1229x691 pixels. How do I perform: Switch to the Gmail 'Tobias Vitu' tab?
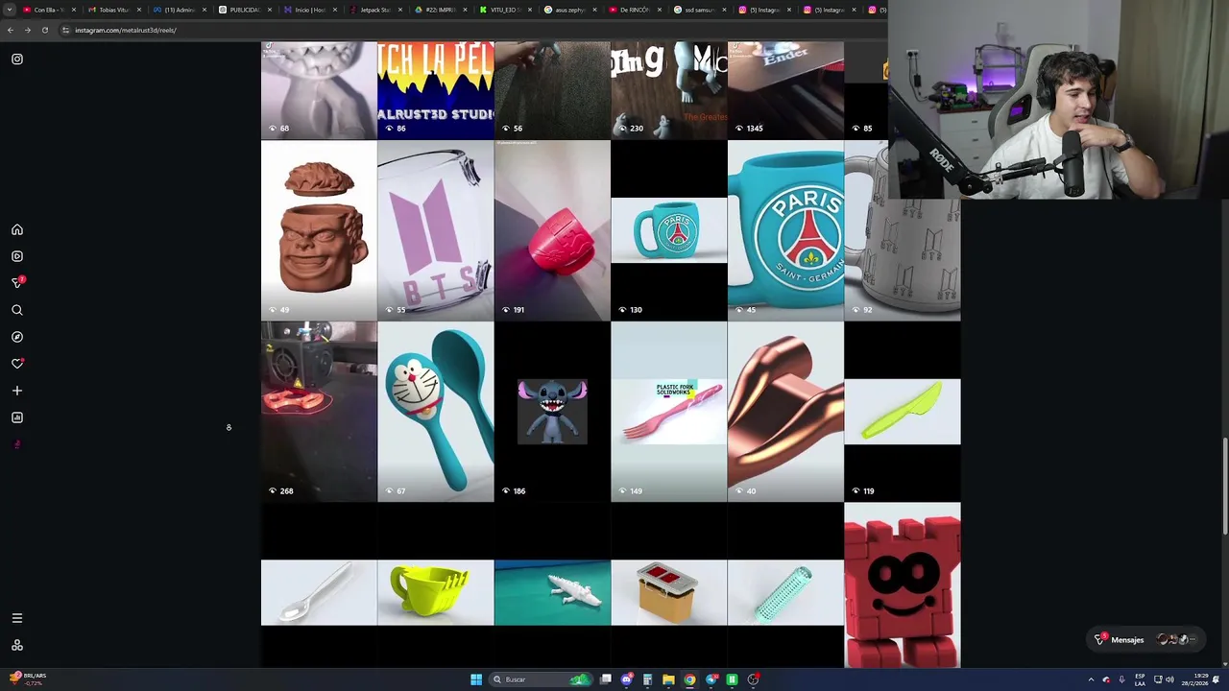click(x=113, y=10)
